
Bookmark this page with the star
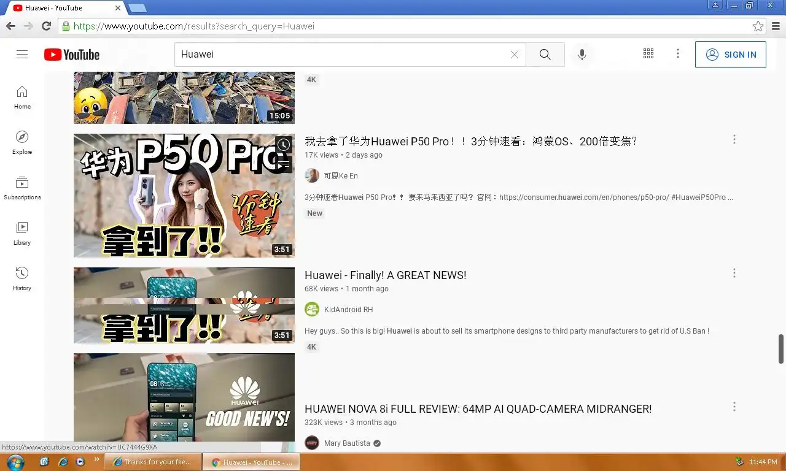point(758,26)
